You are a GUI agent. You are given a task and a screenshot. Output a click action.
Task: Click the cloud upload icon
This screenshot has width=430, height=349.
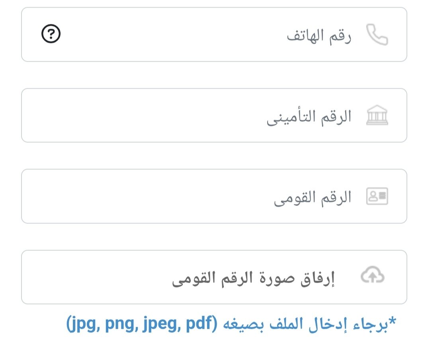tap(372, 275)
